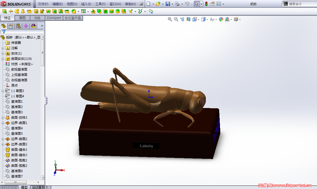Switch to the DimXpert tab
317x189 pixels.
pyautogui.click(x=54, y=18)
